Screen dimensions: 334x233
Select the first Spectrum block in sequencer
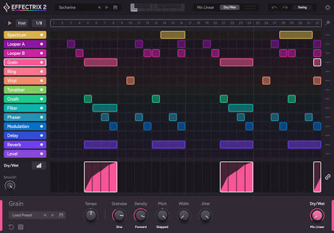(x=173, y=35)
